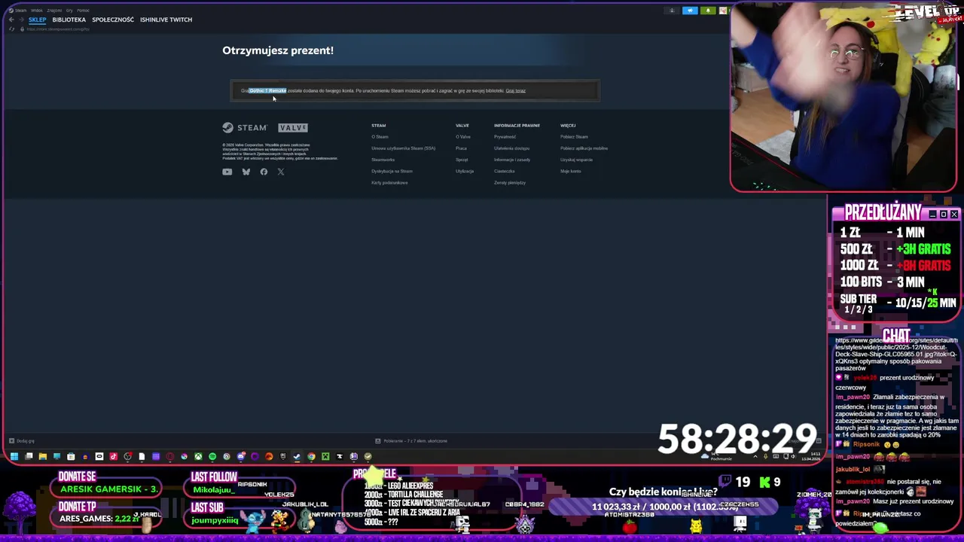Open the Prywatność footer link
The height and width of the screenshot is (542, 964).
(505, 137)
